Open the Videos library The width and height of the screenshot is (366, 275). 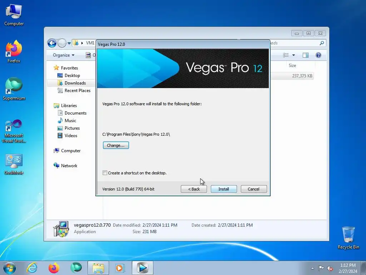pos(71,135)
